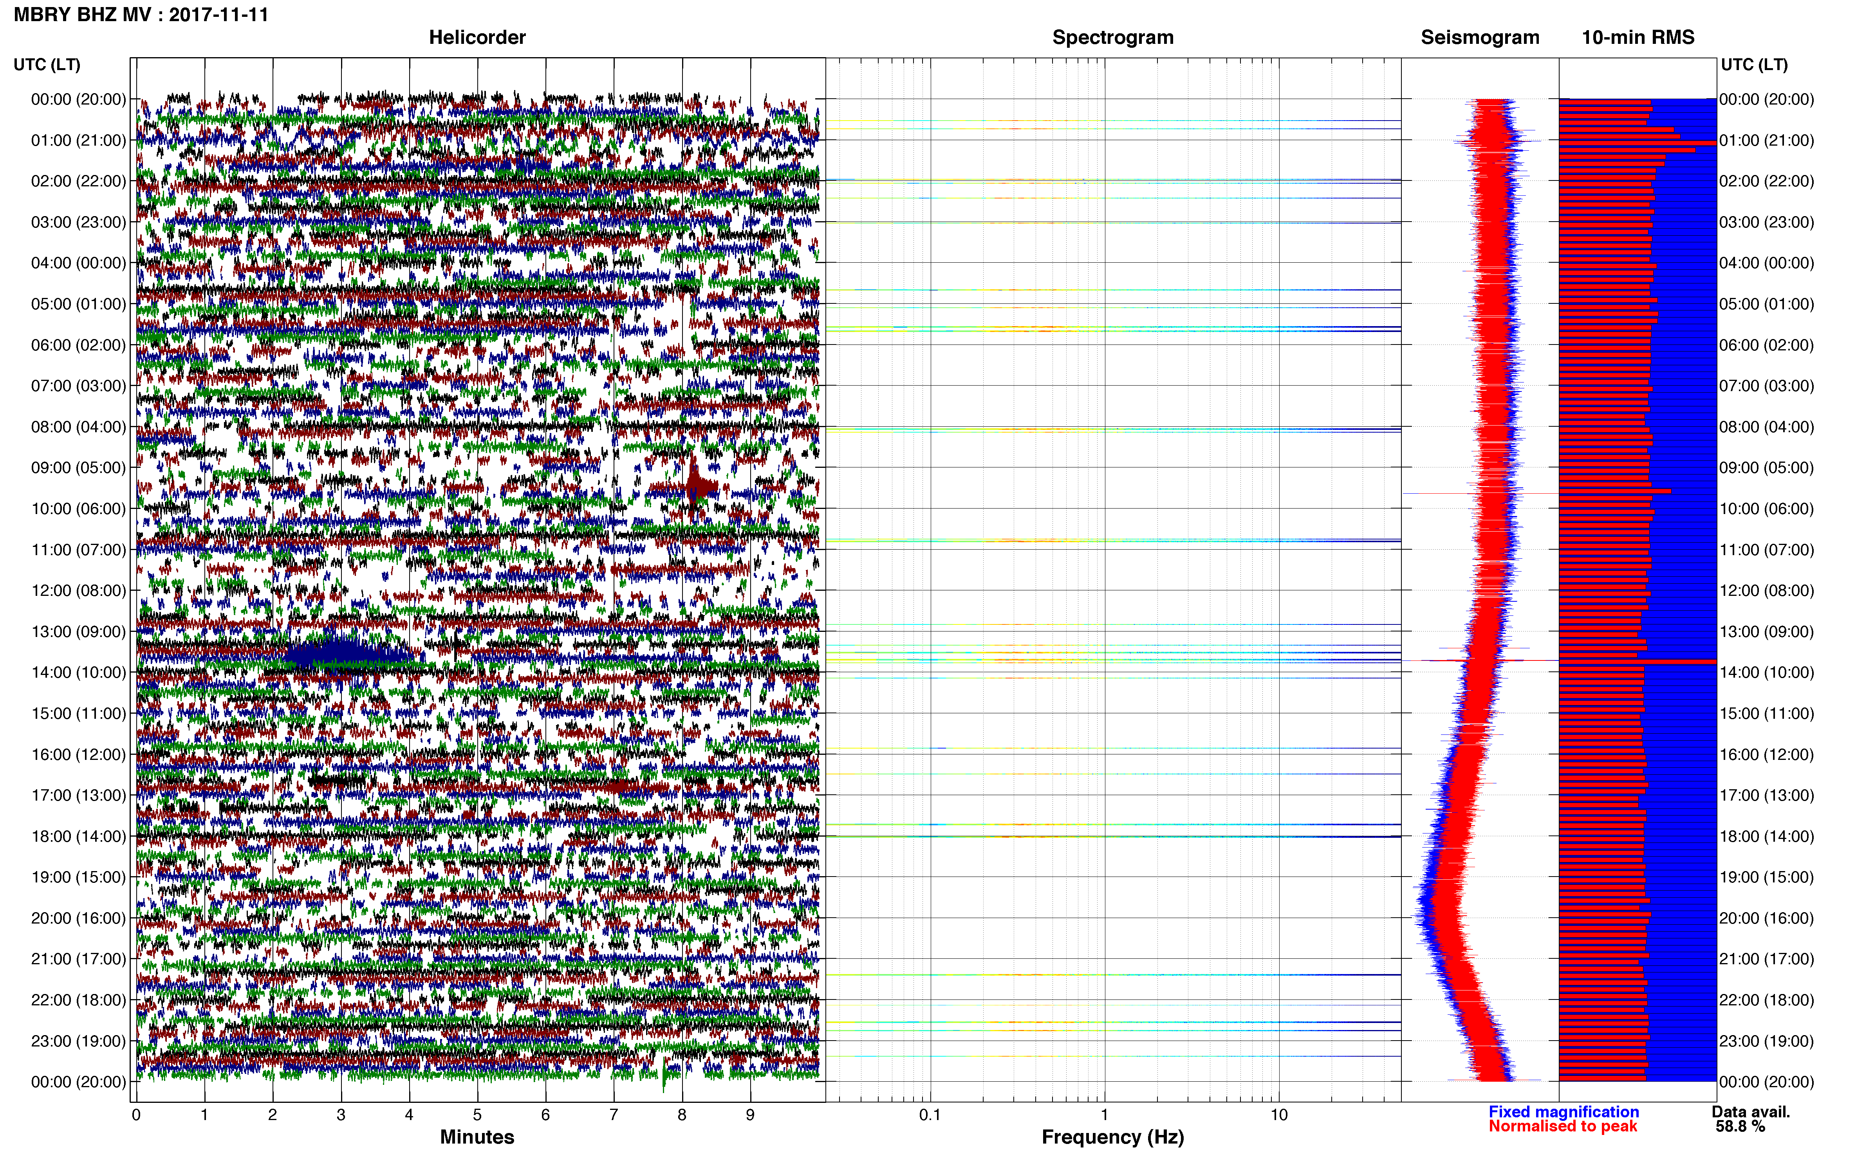Click the '58.8 %' data availability value
This screenshot has height=1160, width=1856.
1740,1126
